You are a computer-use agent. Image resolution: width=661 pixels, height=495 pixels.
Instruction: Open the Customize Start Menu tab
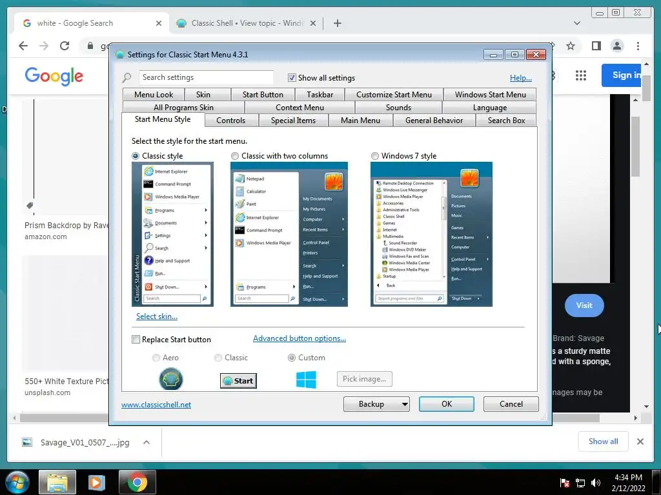point(394,95)
